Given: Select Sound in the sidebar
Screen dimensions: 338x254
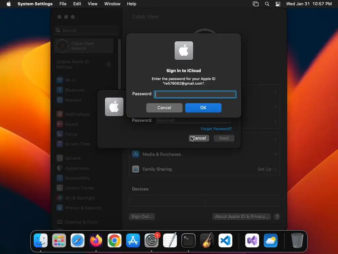Looking at the screenshot, I should click(84, 124).
